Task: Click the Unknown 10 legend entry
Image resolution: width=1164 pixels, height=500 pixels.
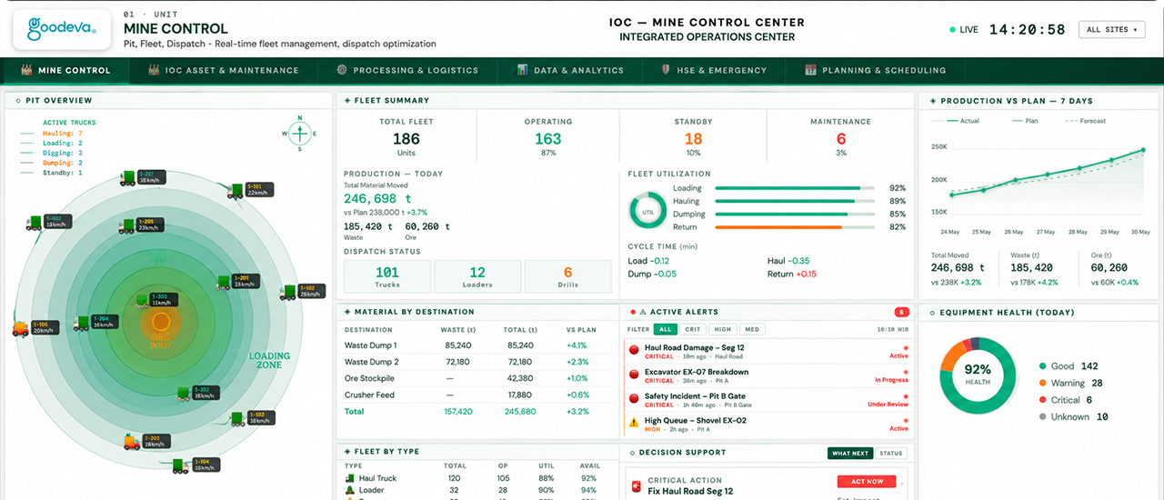Action: 1073,416
